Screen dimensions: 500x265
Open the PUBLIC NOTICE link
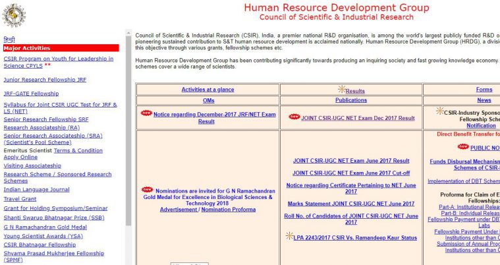(x=485, y=148)
